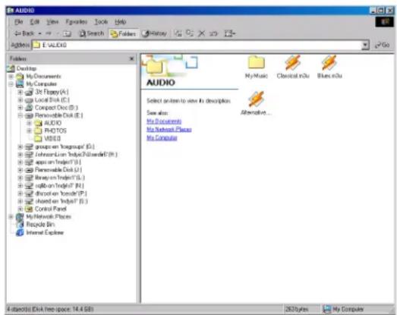The image size is (397, 315).
Task: Select the AUDIO folder in the tree
Action: (x=53, y=123)
